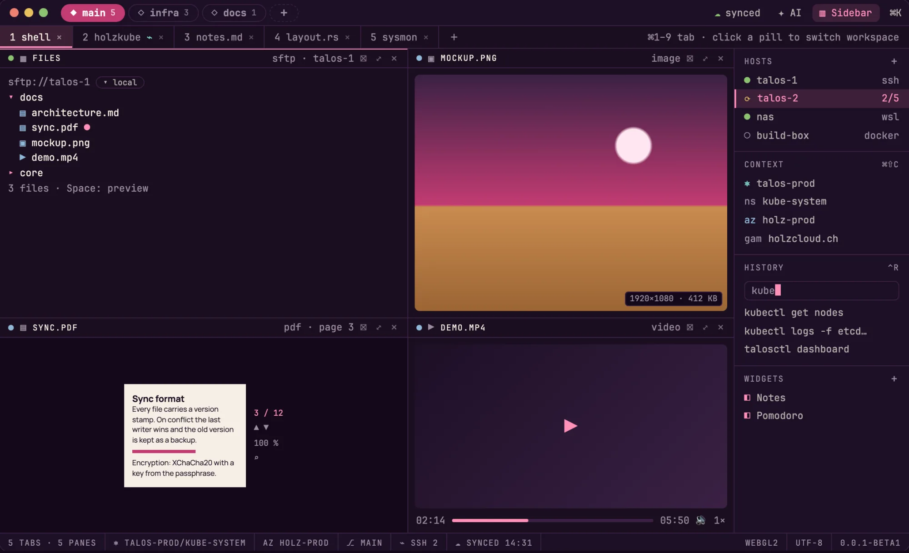Click the synced cloud status

(737, 13)
